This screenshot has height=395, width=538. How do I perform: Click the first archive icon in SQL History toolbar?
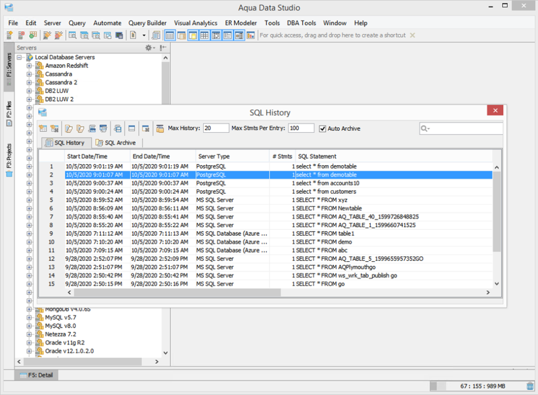click(44, 128)
